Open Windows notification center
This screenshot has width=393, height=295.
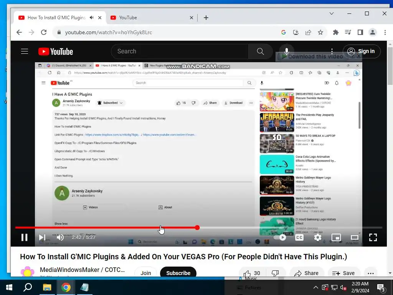point(381,288)
